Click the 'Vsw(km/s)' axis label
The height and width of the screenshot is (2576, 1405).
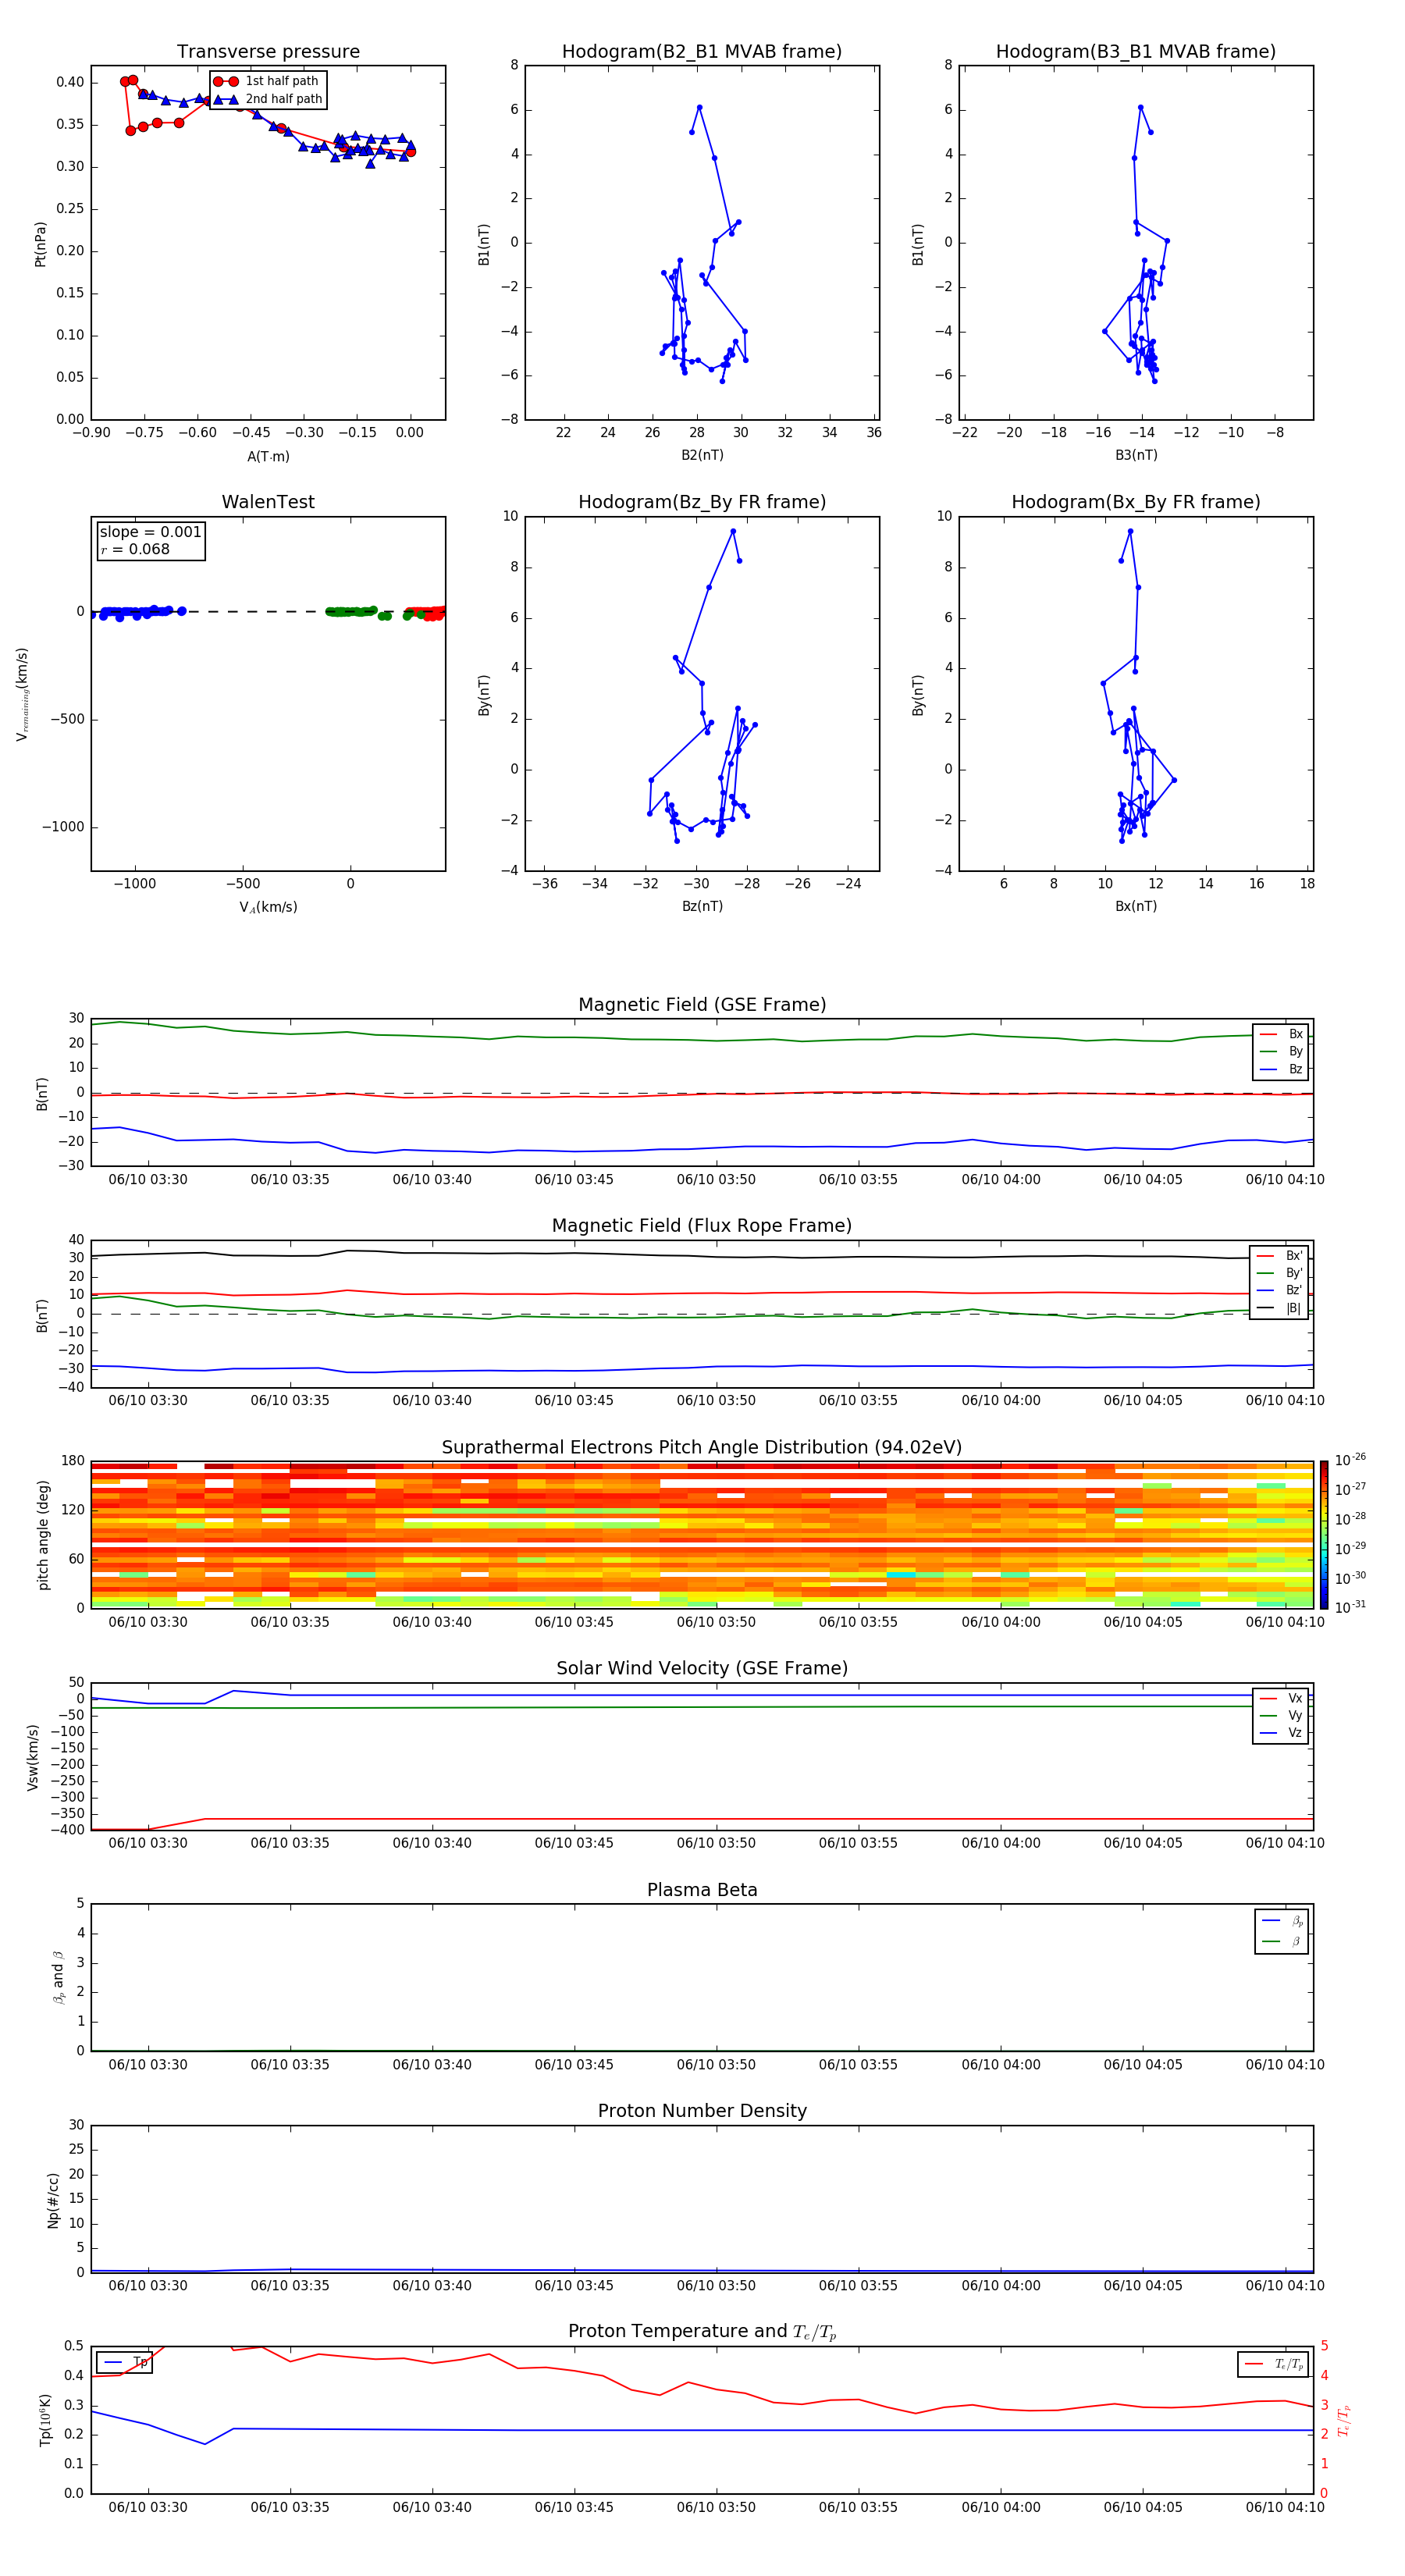click(32, 1757)
